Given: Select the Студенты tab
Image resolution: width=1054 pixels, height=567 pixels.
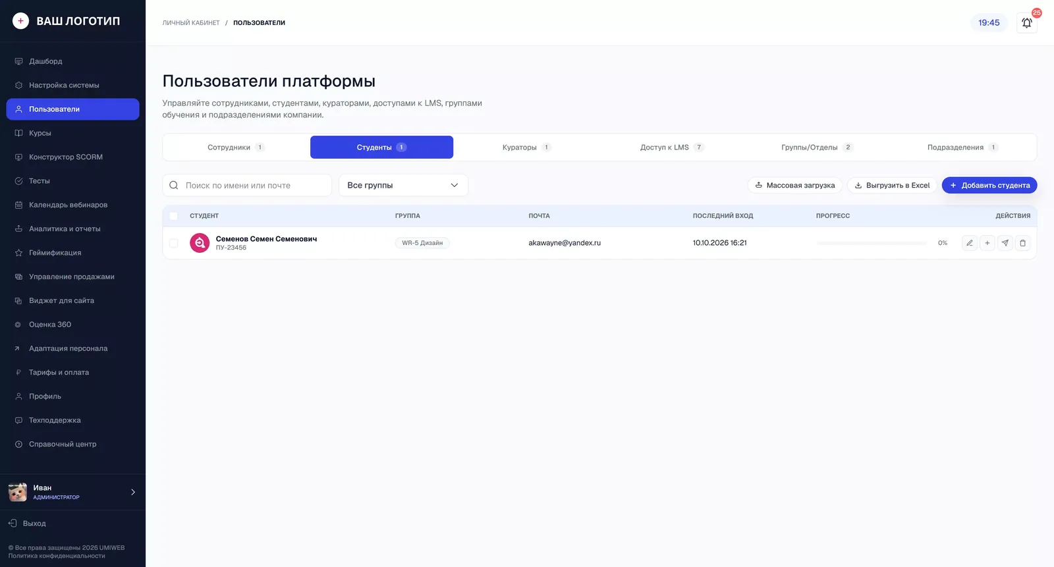Looking at the screenshot, I should point(381,148).
